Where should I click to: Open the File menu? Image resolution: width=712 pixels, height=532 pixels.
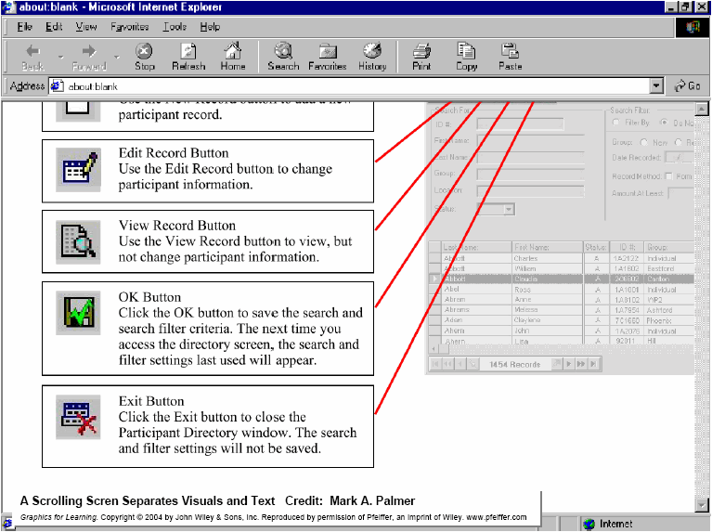coord(24,27)
